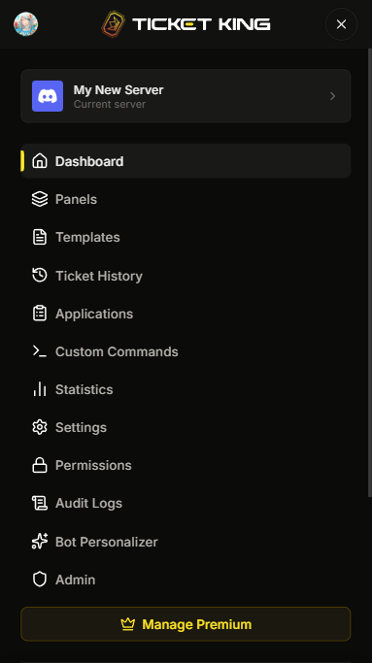Click the Templates document icon
372x663 pixels.
tap(40, 237)
